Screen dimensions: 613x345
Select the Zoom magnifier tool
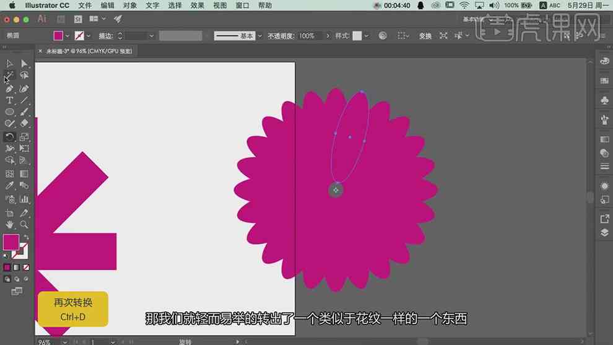point(24,224)
